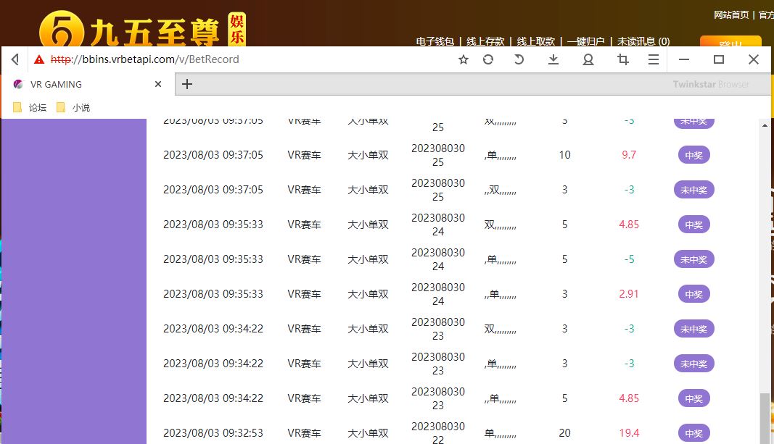774x444 pixels.
Task: Click 未中奖 badge on the 09:34:22 双 row
Action: (x=694, y=329)
